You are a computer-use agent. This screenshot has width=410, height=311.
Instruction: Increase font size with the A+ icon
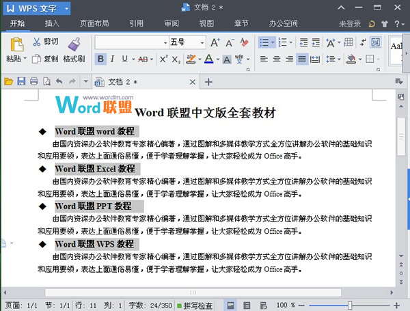(215, 42)
